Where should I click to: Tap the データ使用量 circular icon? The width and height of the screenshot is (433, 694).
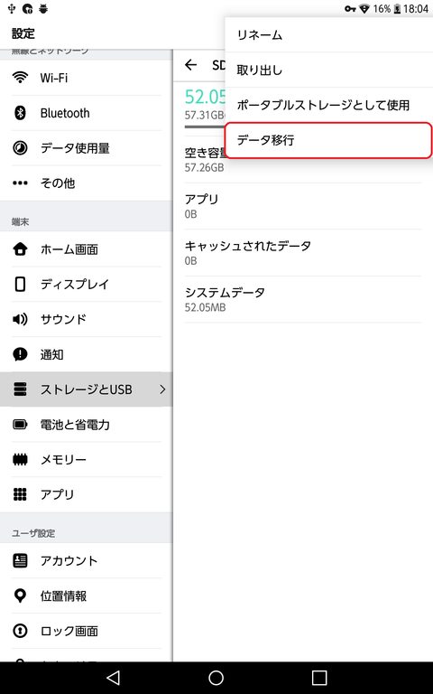tap(20, 148)
